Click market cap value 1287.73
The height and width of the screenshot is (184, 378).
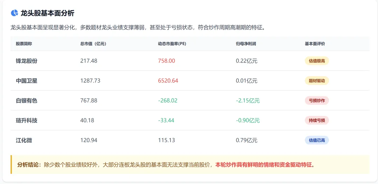coord(90,81)
